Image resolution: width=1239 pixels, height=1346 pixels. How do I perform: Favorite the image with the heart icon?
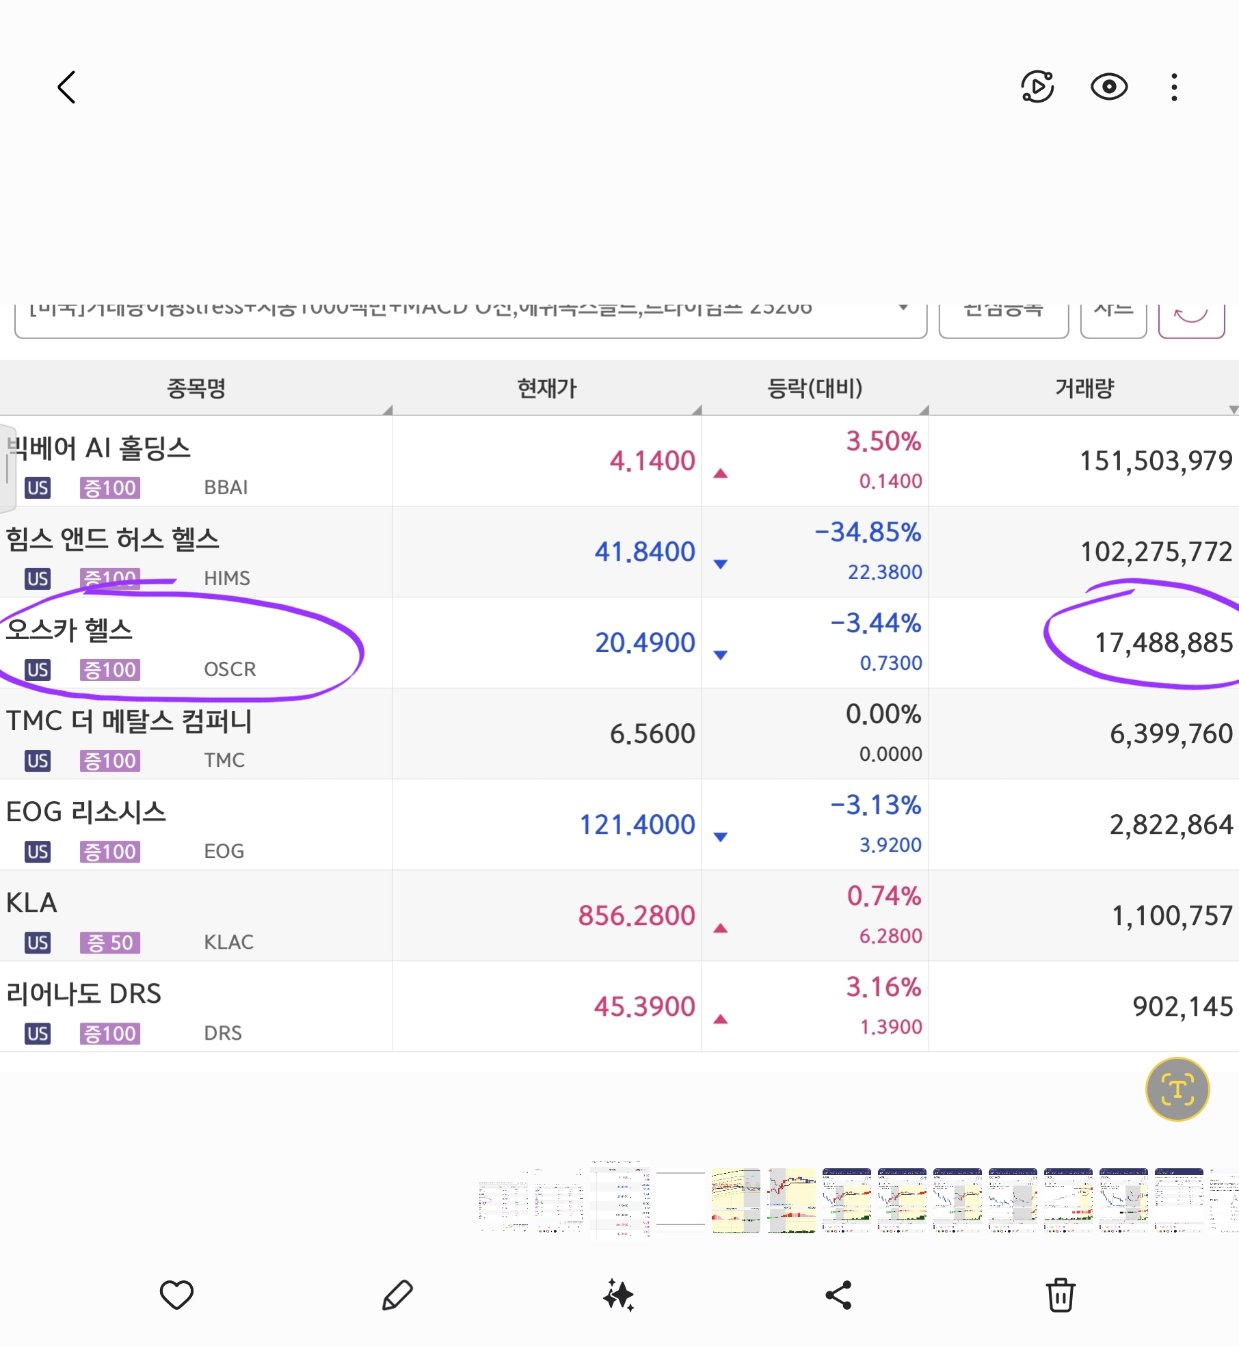[176, 1294]
